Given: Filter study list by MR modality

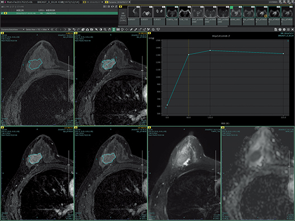Looking at the screenshot, I should 7,7.
